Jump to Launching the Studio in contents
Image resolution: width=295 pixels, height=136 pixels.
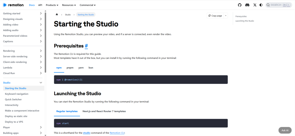click(245, 21)
